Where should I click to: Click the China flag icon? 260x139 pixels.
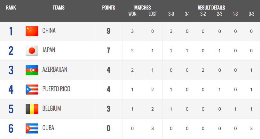pyautogui.click(x=32, y=31)
